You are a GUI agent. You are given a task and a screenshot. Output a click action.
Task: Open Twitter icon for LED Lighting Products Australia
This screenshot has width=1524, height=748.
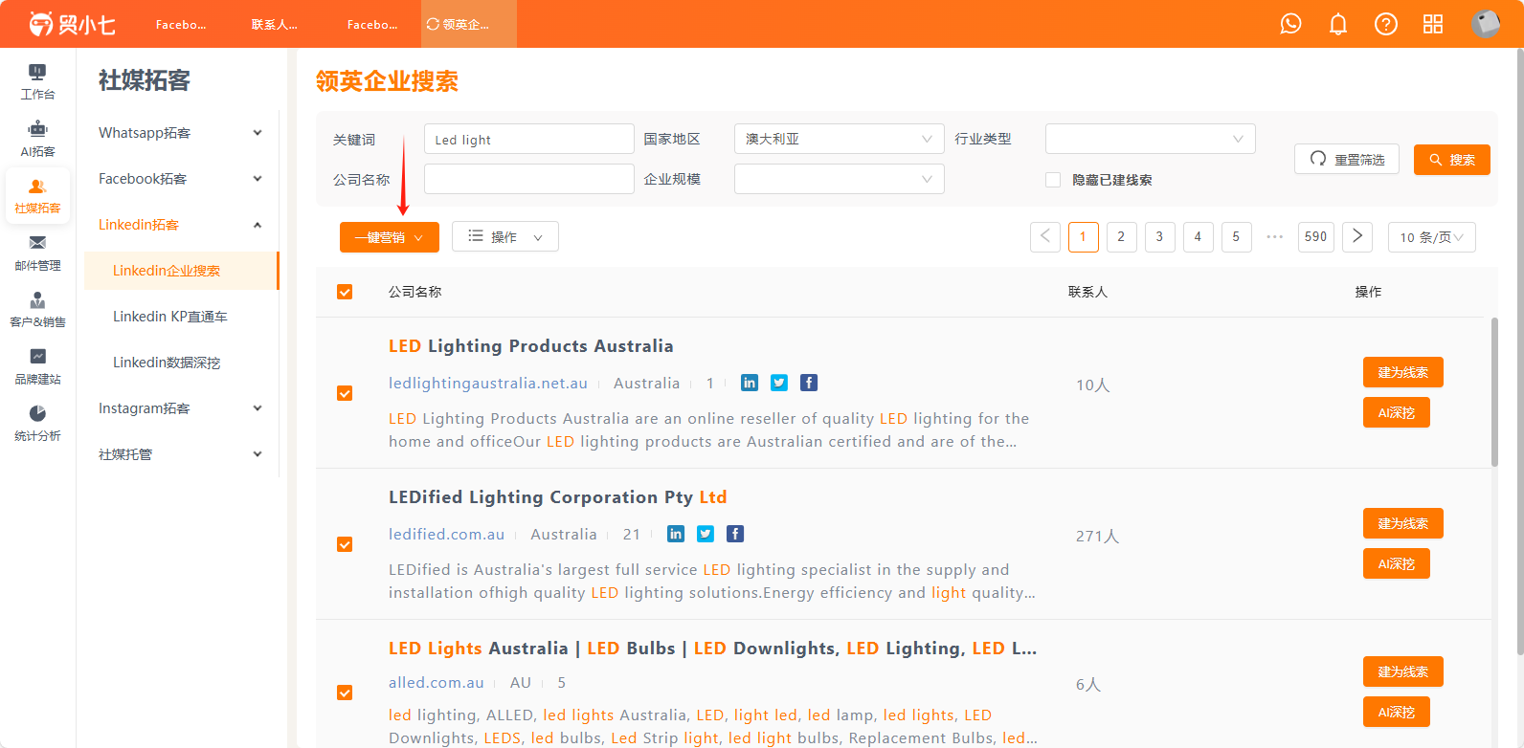coord(779,383)
